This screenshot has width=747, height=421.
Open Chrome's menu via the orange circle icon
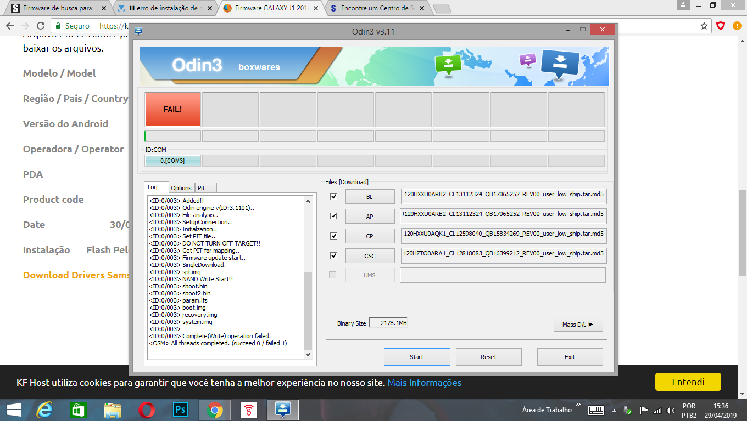(737, 26)
